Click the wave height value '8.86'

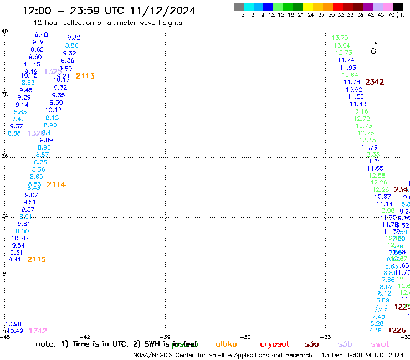click(72, 45)
